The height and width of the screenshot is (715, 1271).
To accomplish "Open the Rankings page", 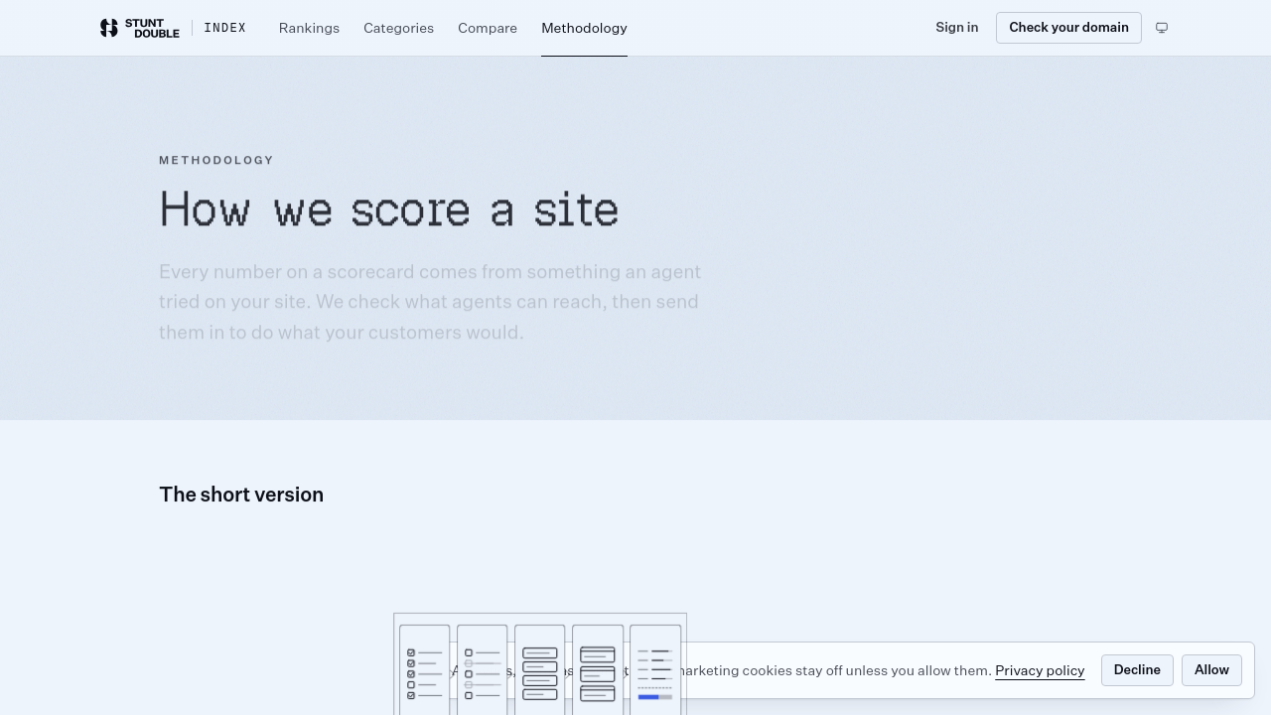I will [309, 28].
